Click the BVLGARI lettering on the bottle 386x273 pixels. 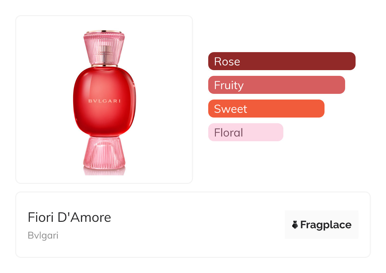point(104,101)
